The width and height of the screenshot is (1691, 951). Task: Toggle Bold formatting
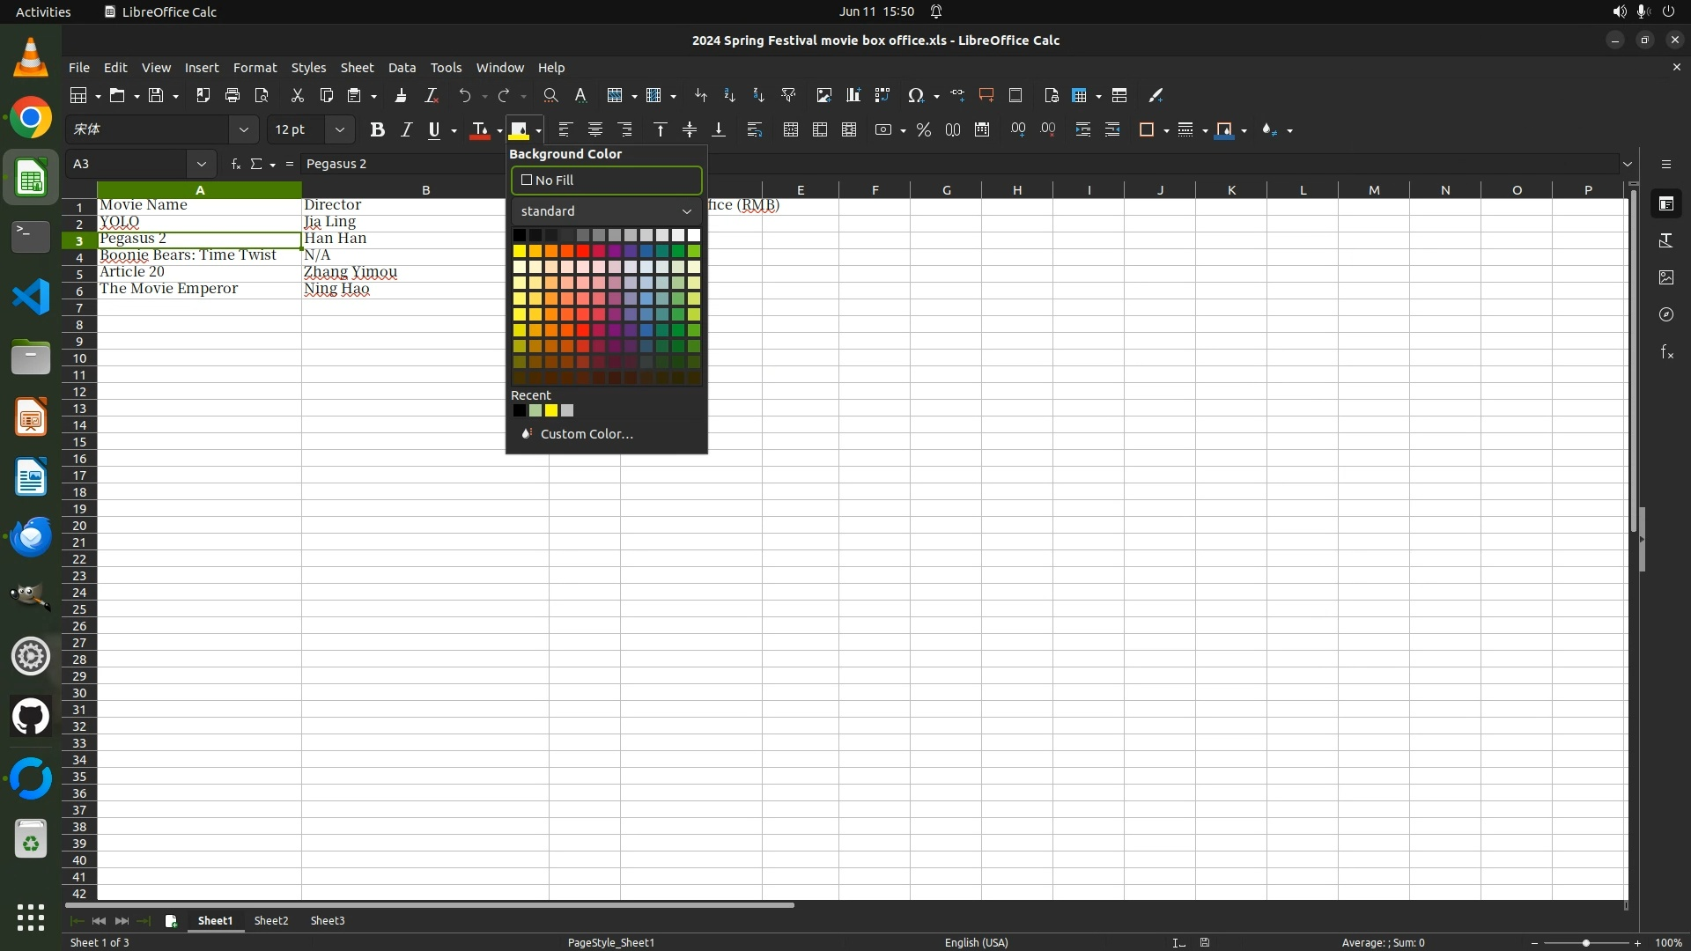tap(377, 129)
